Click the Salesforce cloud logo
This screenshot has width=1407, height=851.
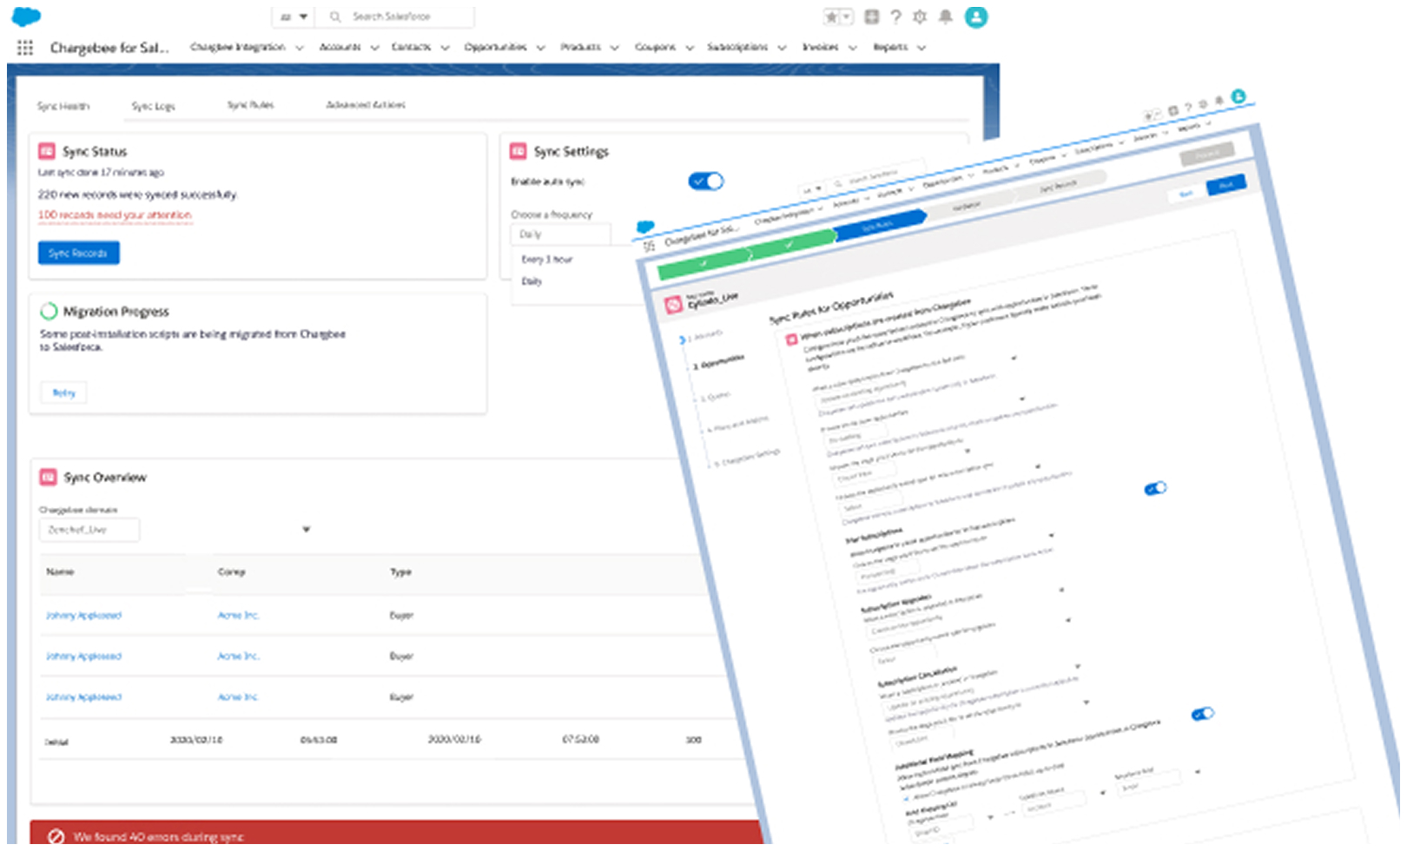pos(25,16)
